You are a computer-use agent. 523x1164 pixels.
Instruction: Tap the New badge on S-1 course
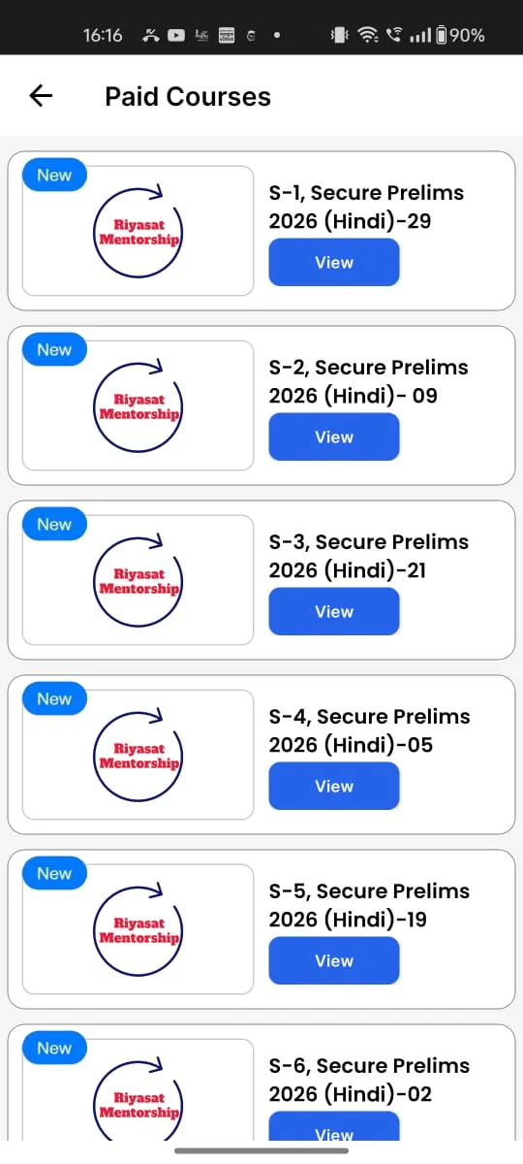point(54,176)
